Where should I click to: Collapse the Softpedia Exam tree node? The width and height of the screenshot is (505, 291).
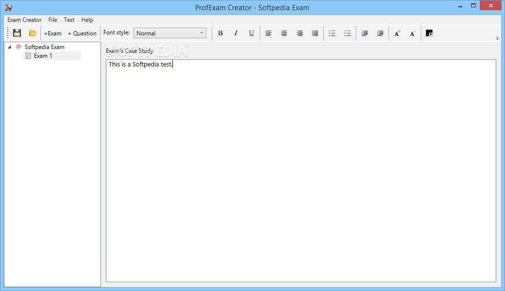pos(10,47)
